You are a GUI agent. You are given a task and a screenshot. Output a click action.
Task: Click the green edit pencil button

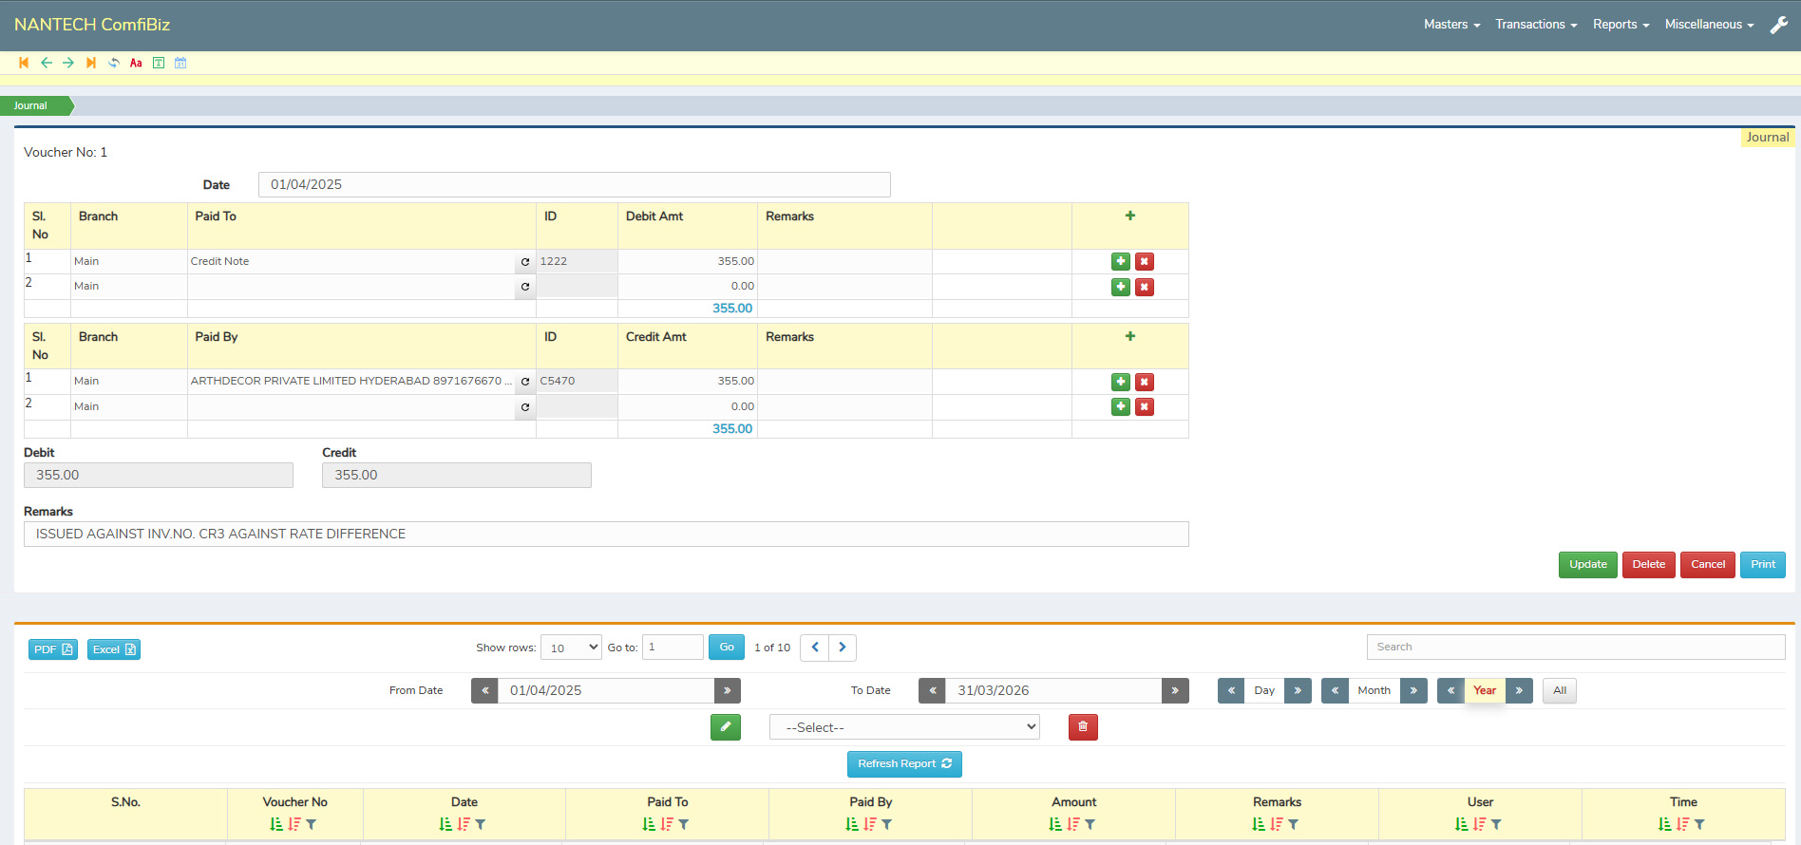coord(725,727)
